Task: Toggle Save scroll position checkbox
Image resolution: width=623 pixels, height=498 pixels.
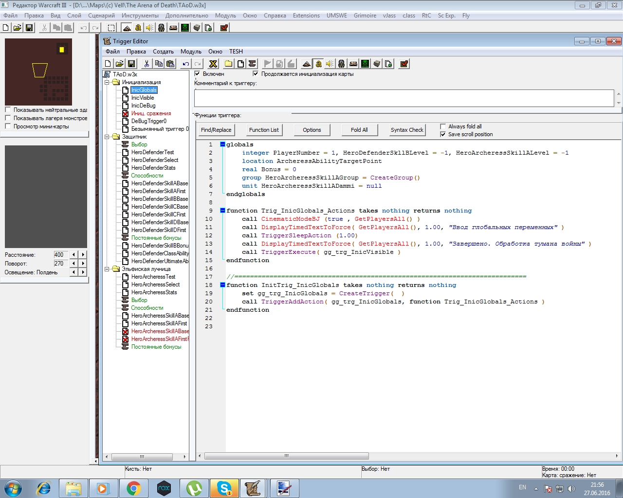Action: [443, 134]
